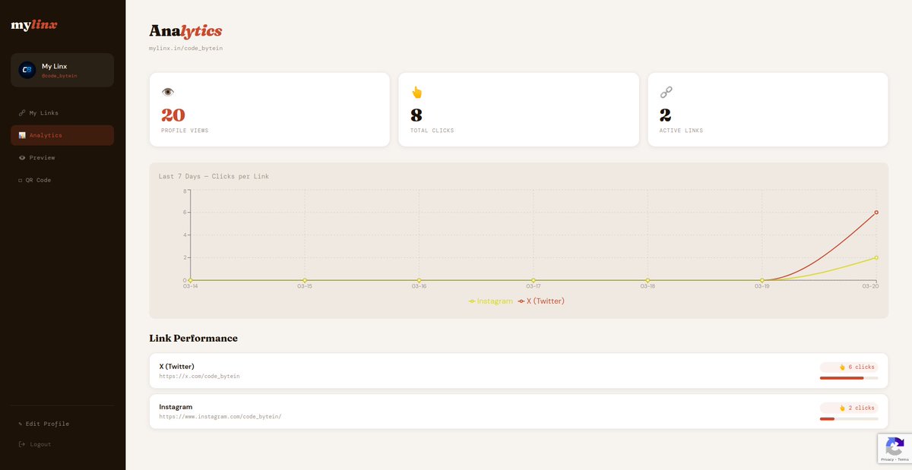Click the square icon beside QR Code

coord(21,180)
